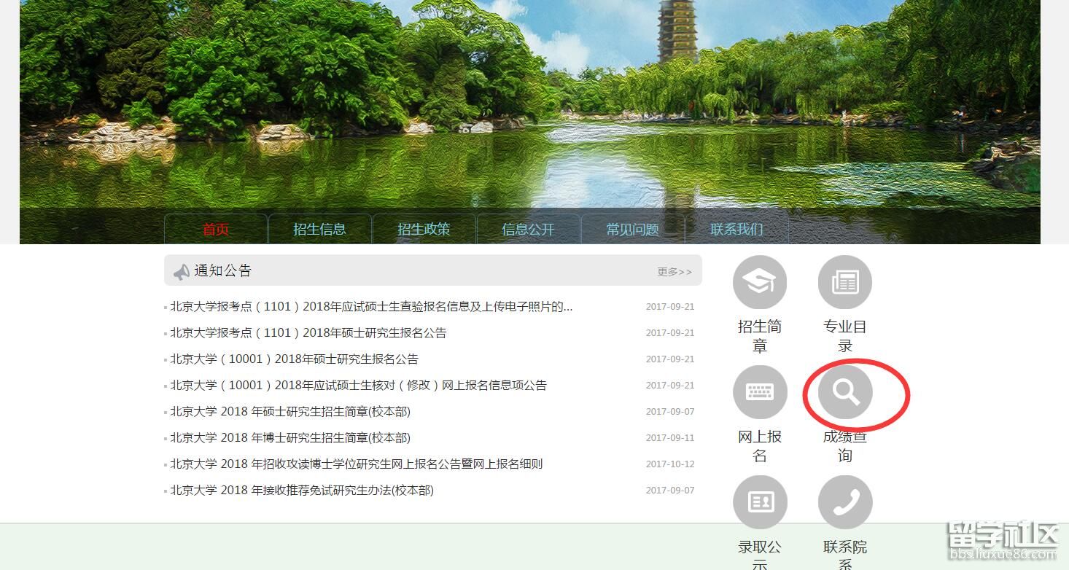
Task: Click the ID card 录取公示 icon
Action: point(759,502)
